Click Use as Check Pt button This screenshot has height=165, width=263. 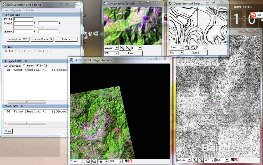(42, 39)
